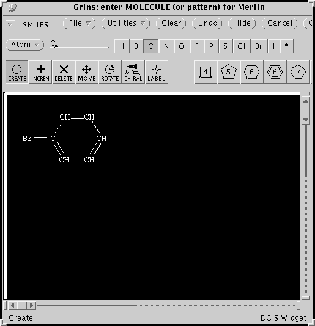Expand the Atom selector dropdown
315x326 pixels.
pyautogui.click(x=25, y=45)
